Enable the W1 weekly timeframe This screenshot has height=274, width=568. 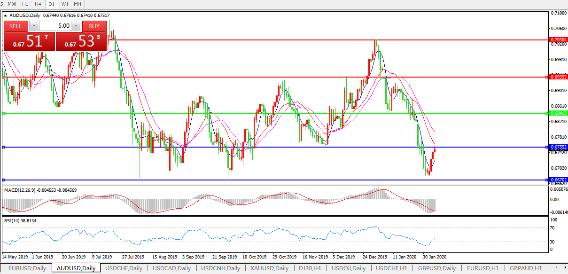(x=65, y=4)
